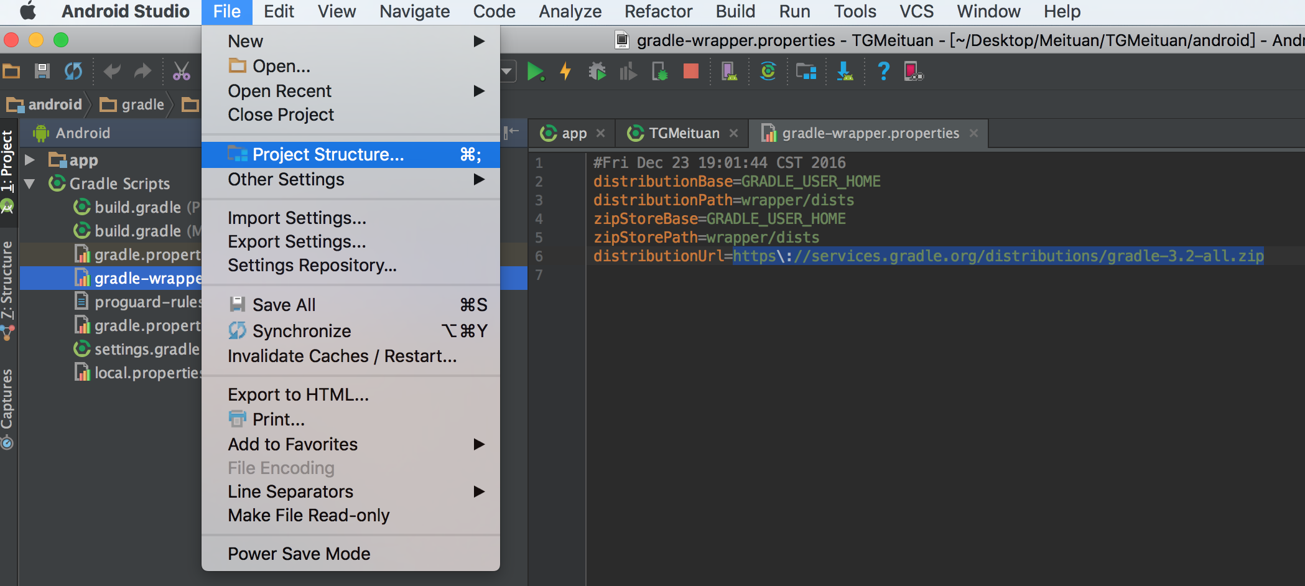Select Export to HTML...
1305x586 pixels.
tap(351, 394)
